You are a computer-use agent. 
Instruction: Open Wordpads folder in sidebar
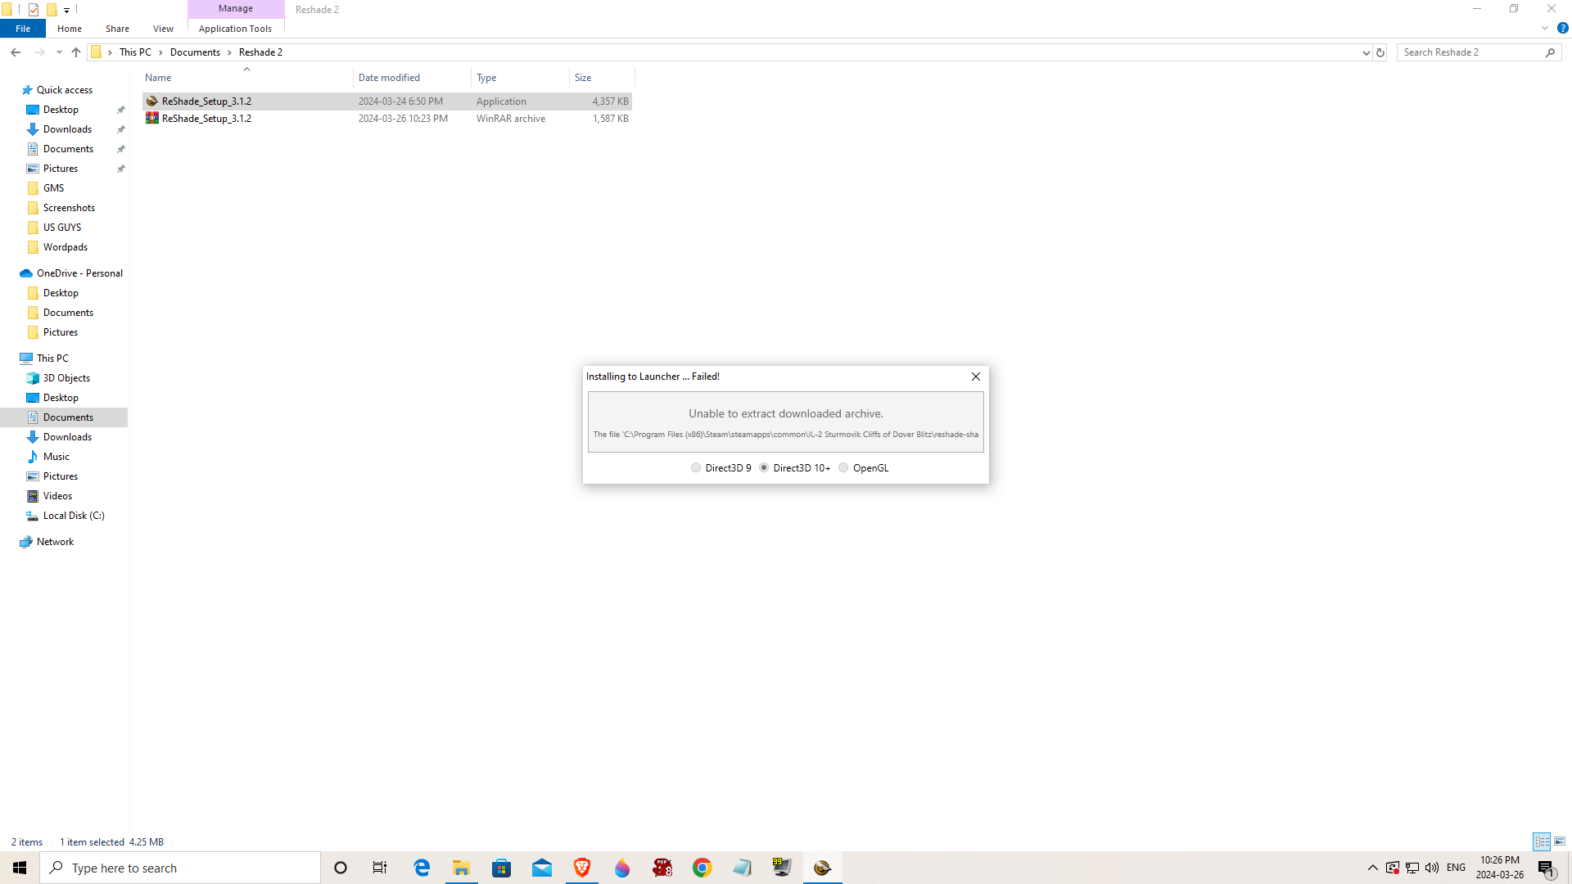[65, 247]
